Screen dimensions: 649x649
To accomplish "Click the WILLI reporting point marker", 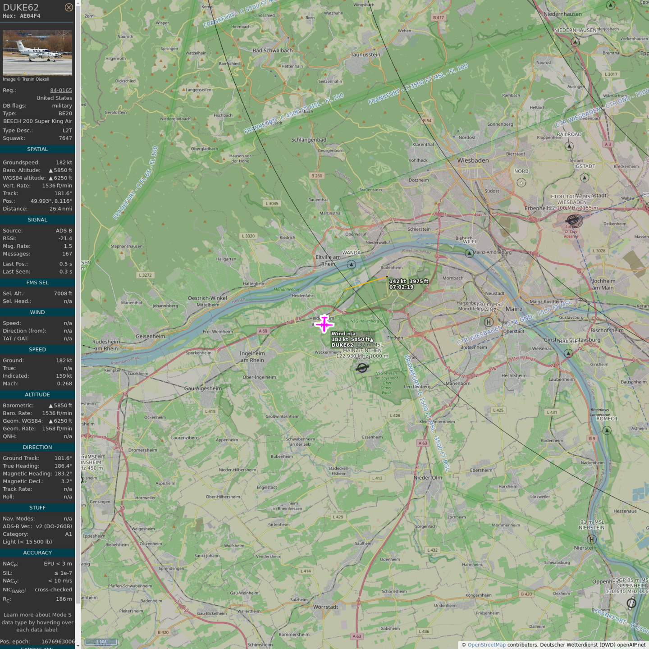I will pos(469,253).
